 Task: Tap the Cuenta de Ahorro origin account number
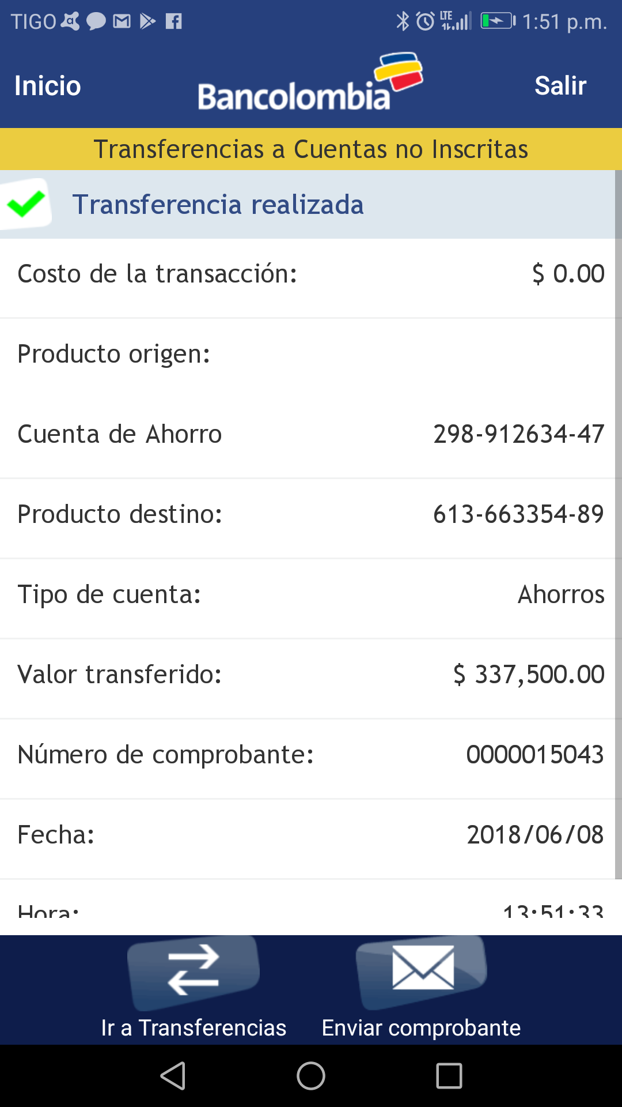[518, 434]
